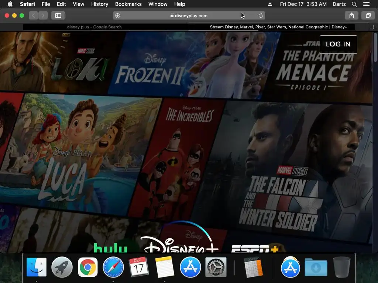Open Safari from the dock
Screen dimensions: 378x283
(x=113, y=267)
